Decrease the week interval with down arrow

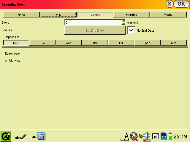coord(123,24)
